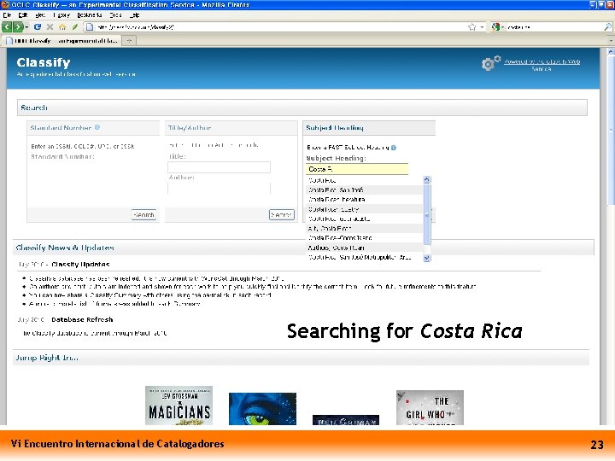Open The Magicians book cover
Screen dimensions: 615x461
pos(179,406)
